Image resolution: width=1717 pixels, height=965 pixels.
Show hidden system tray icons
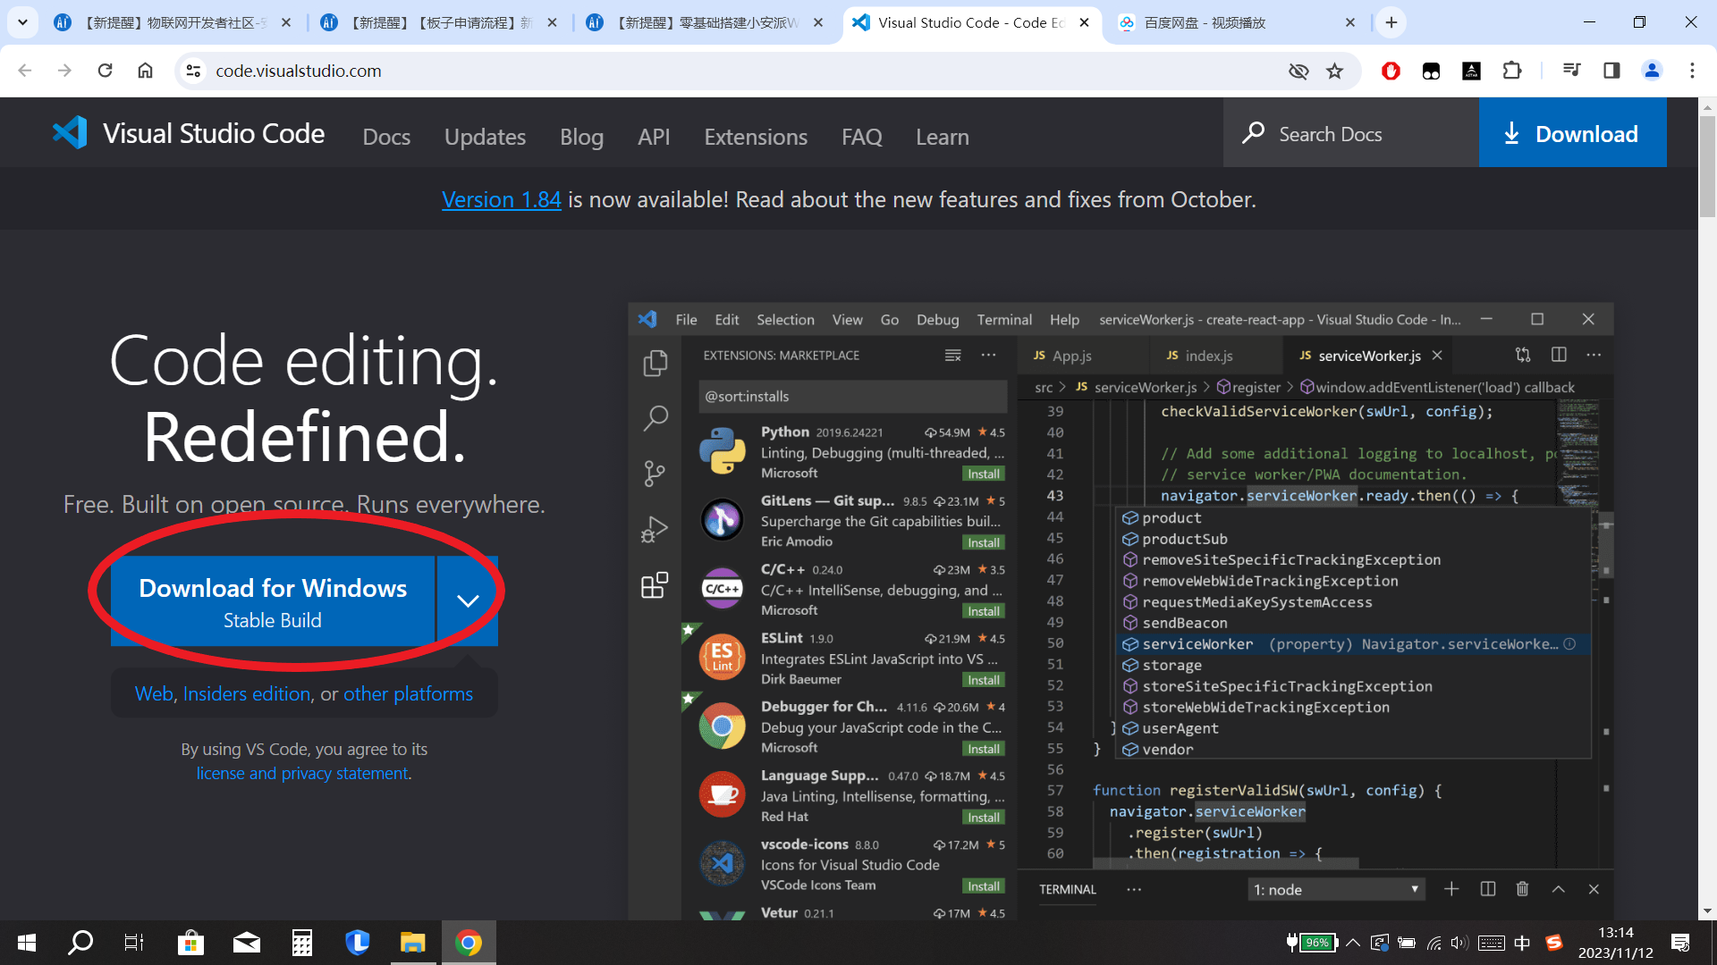[1353, 943]
